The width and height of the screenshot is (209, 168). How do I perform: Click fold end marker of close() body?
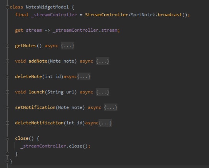click(7, 154)
